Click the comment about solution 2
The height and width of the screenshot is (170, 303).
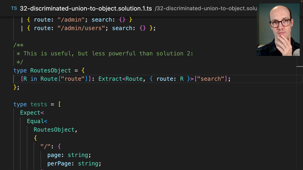click(108, 54)
